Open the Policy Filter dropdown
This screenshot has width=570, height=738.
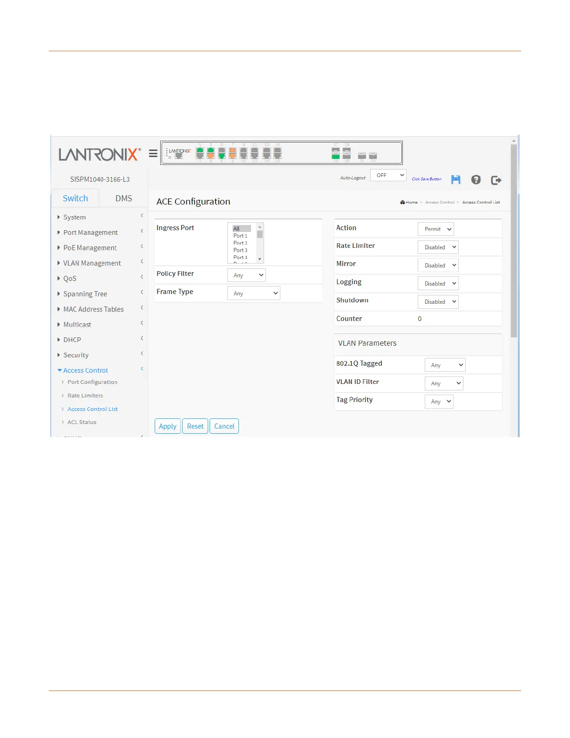tap(246, 275)
